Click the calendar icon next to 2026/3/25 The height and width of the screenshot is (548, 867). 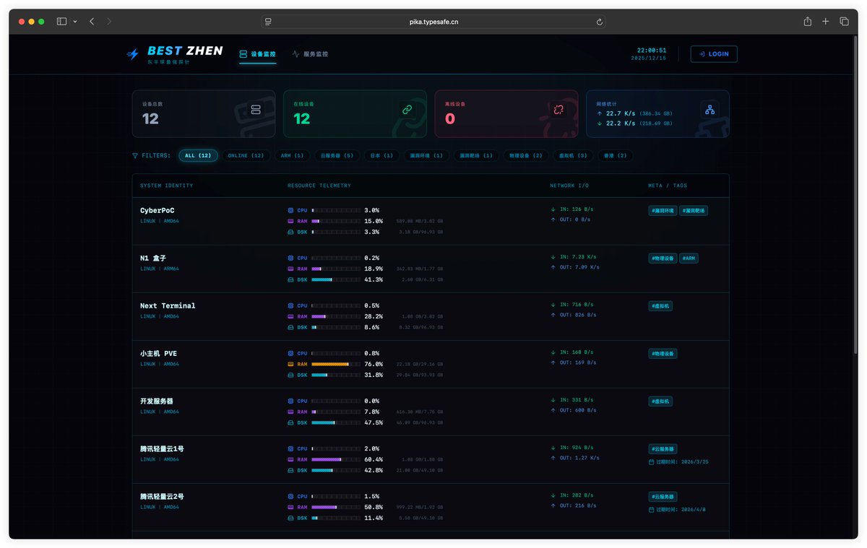[x=652, y=461]
